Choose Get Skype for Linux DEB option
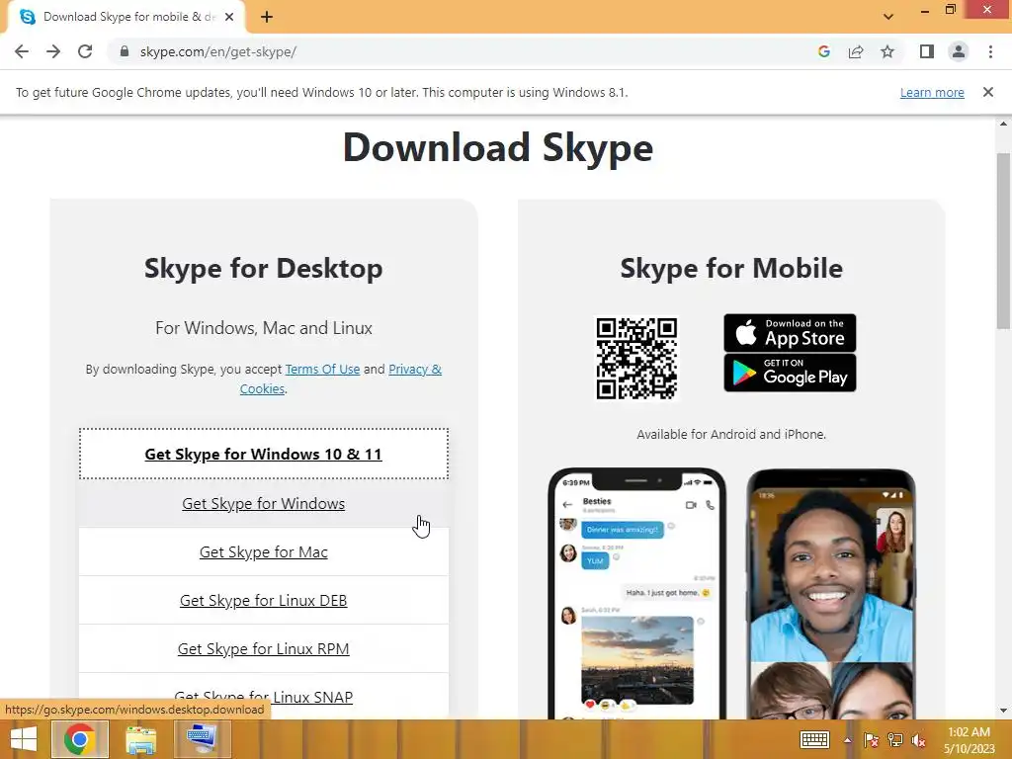The image size is (1012, 759). pos(263,600)
